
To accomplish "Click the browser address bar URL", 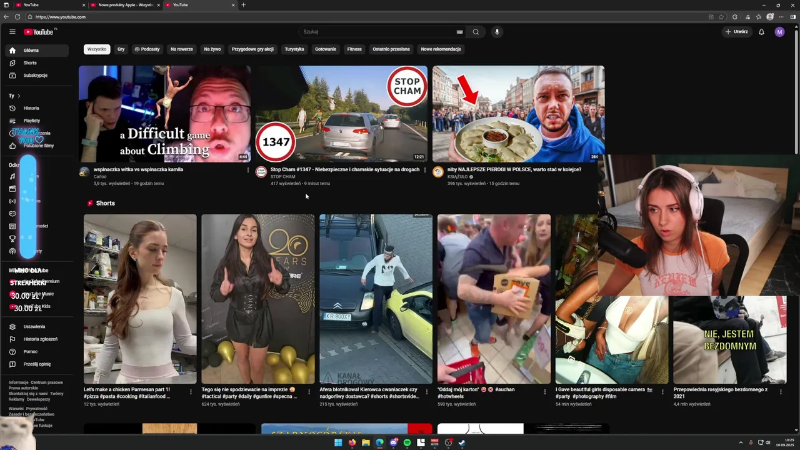I will [x=61, y=17].
